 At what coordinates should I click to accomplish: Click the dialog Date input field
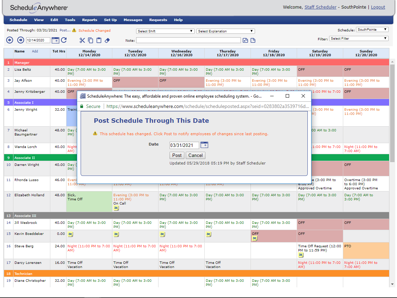(184, 145)
